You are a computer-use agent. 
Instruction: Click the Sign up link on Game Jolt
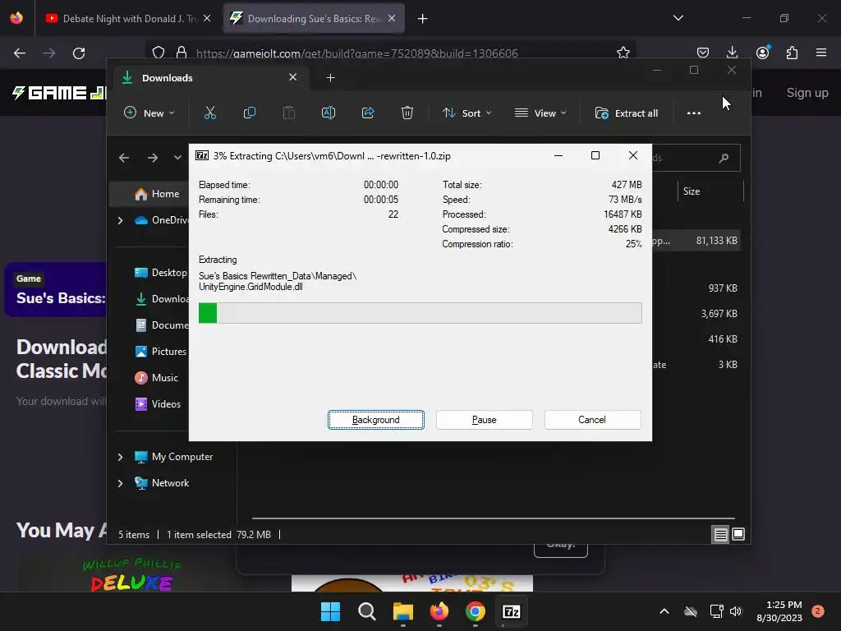(807, 93)
